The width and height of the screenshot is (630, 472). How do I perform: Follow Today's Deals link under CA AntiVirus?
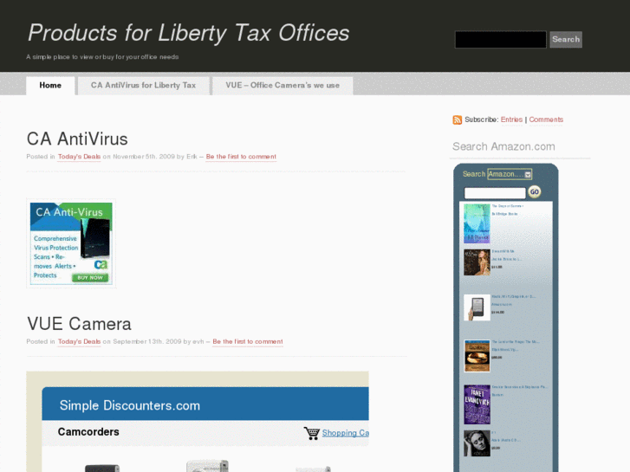click(79, 157)
